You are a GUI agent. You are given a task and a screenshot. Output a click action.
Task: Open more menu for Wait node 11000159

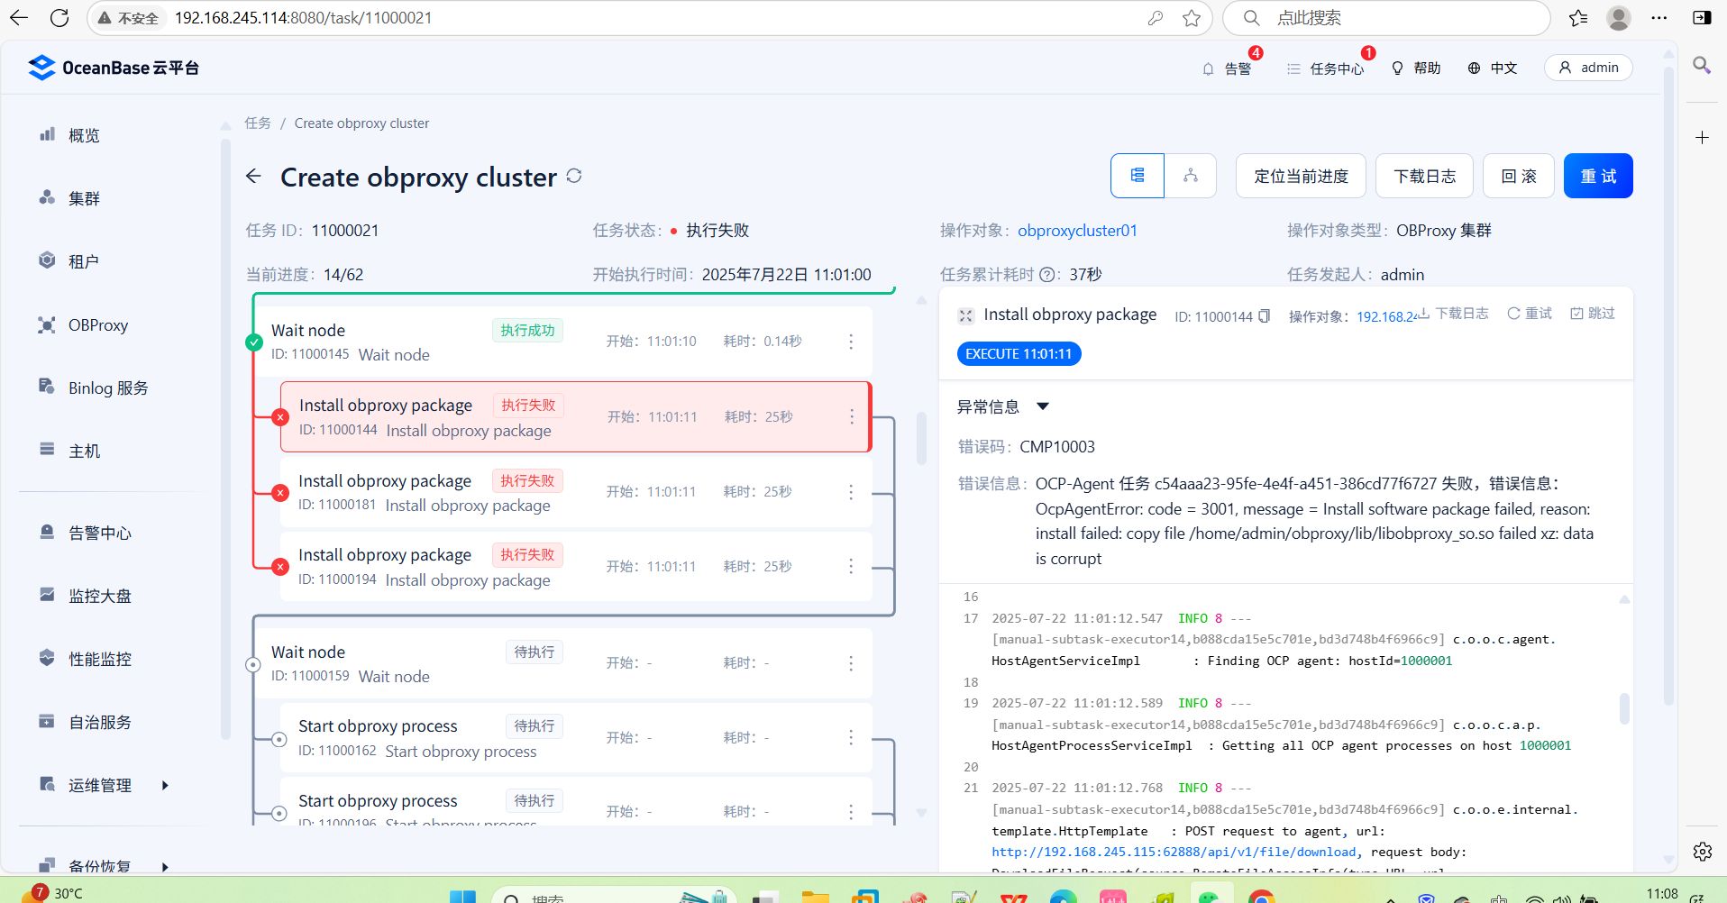(x=851, y=663)
